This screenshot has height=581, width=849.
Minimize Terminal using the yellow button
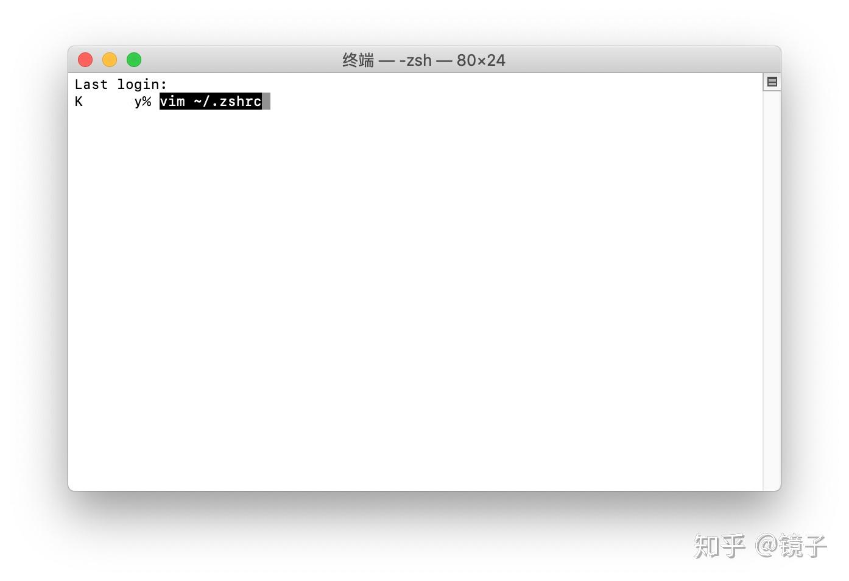110,60
